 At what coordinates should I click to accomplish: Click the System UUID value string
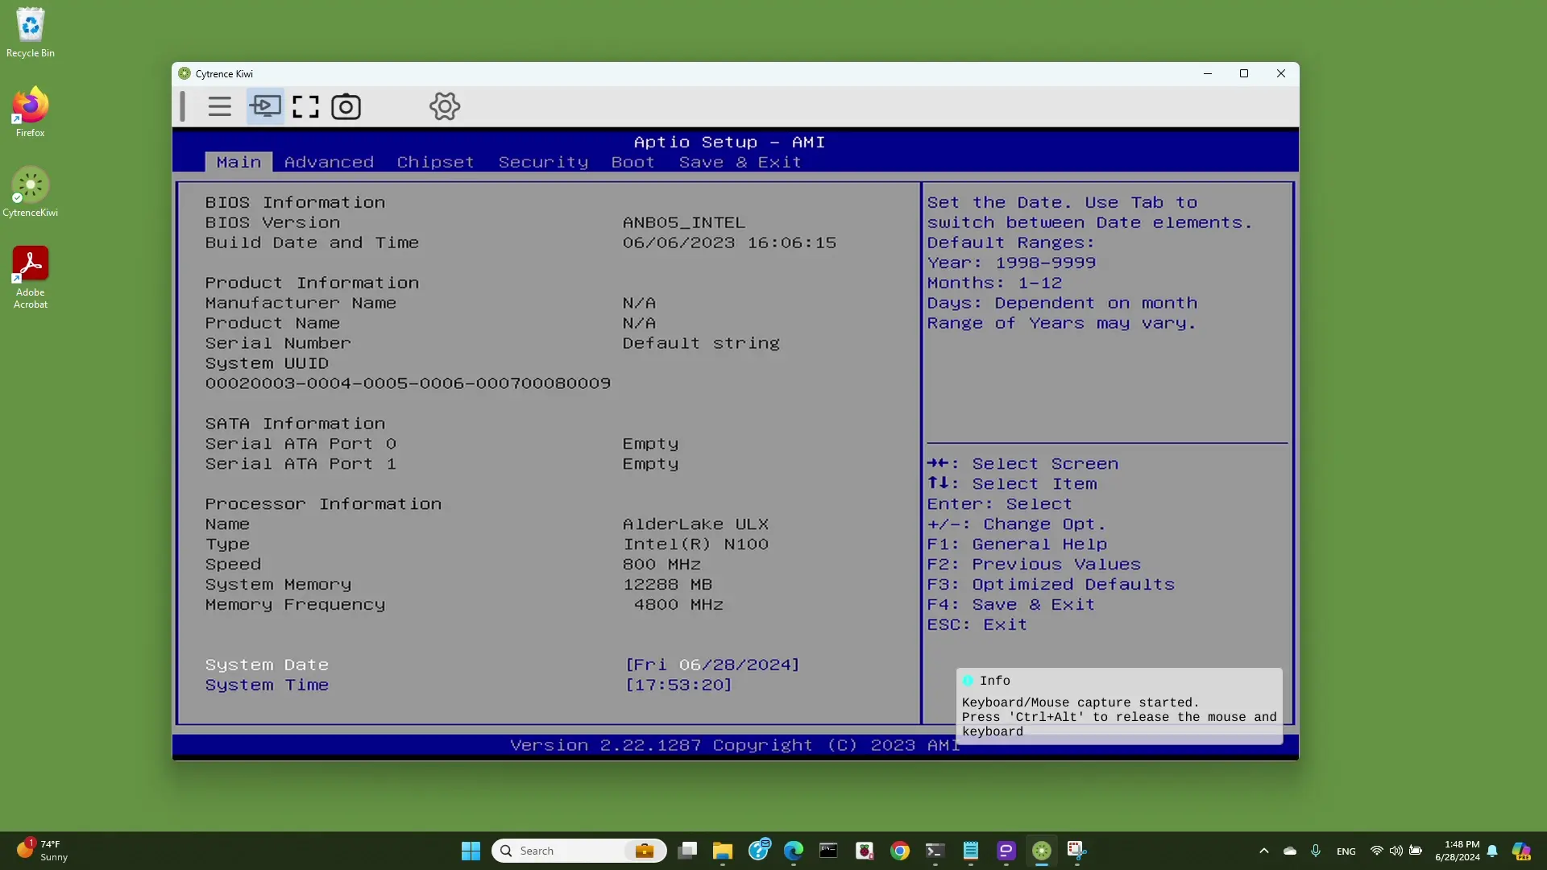[408, 383]
